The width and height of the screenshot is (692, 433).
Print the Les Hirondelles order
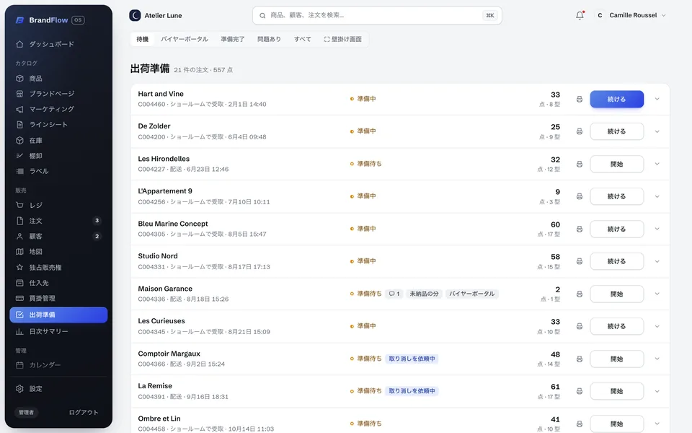click(x=580, y=165)
